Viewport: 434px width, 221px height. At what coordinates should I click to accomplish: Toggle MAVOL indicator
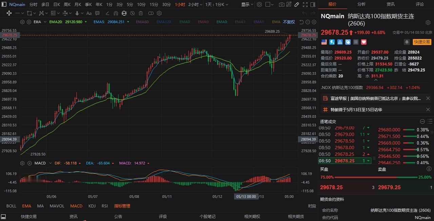pyautogui.click(x=57, y=206)
